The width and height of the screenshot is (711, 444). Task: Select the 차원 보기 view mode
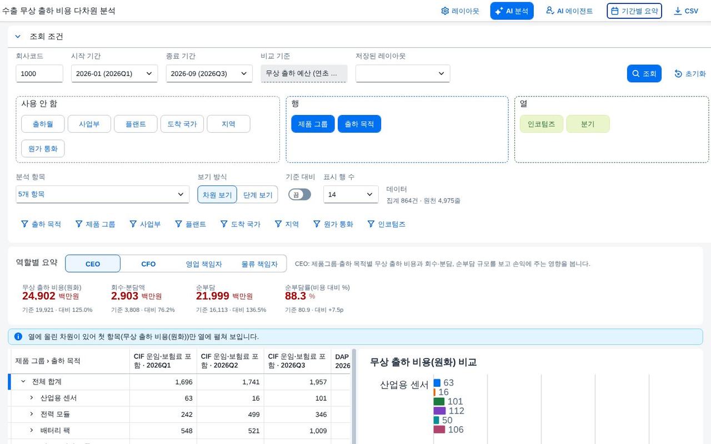[217, 195]
